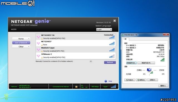Click the channel 149 readout in status bar
This screenshot has width=178, height=102.
tap(84, 86)
